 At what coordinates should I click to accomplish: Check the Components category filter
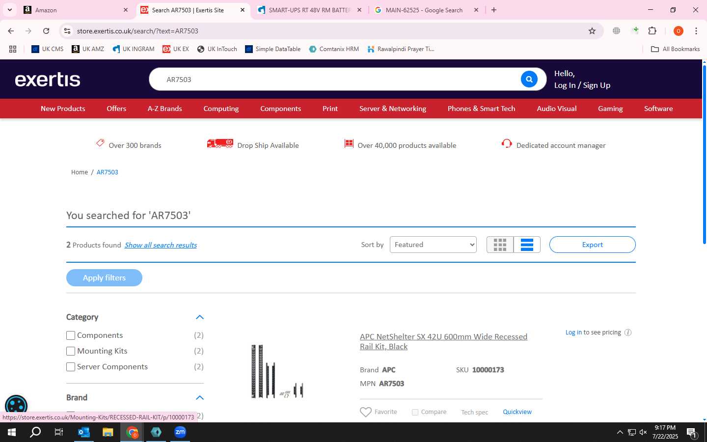(71, 335)
